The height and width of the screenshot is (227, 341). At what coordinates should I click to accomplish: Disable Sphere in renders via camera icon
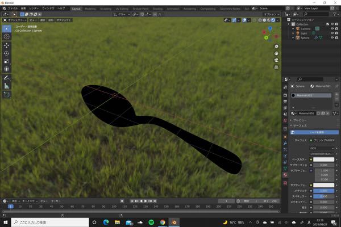click(x=336, y=37)
